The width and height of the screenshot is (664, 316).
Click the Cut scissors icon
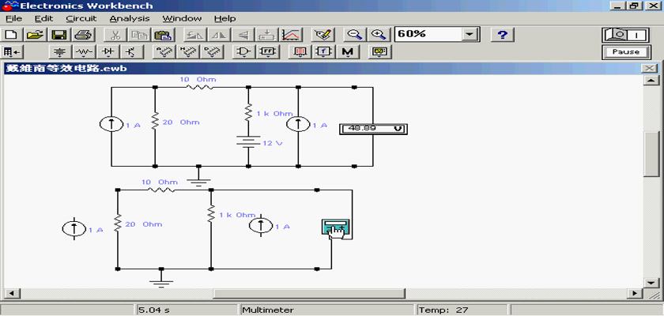114,35
